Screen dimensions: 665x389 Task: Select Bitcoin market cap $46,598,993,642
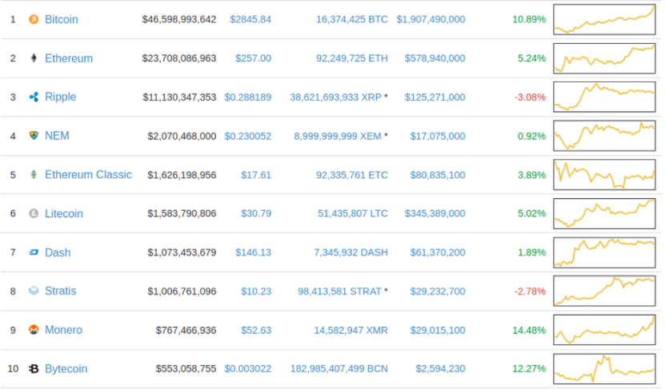[x=179, y=19]
